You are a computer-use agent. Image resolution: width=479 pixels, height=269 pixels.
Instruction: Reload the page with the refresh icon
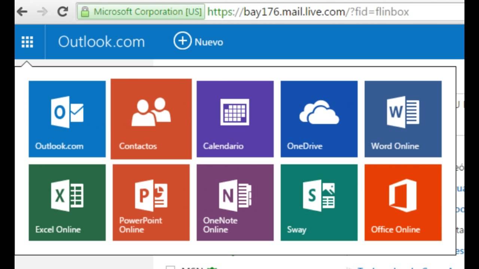point(62,12)
